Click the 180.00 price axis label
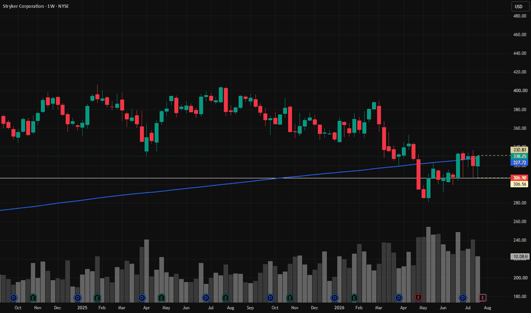 pyautogui.click(x=520, y=296)
